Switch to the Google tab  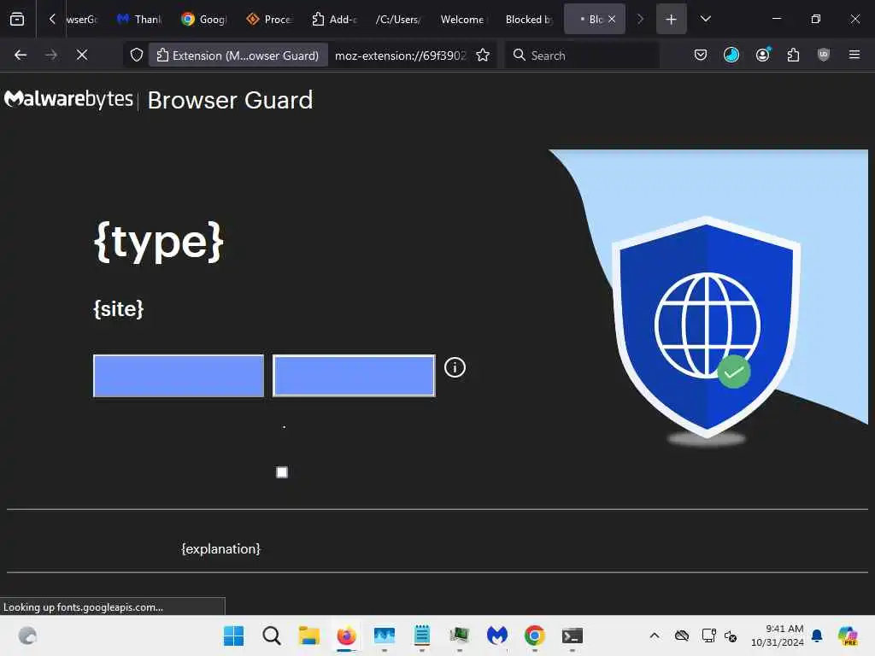[203, 19]
